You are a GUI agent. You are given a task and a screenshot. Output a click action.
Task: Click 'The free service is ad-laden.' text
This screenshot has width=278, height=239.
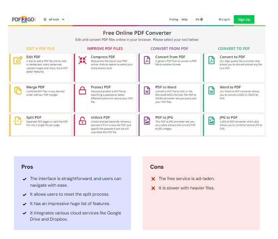point(187,178)
